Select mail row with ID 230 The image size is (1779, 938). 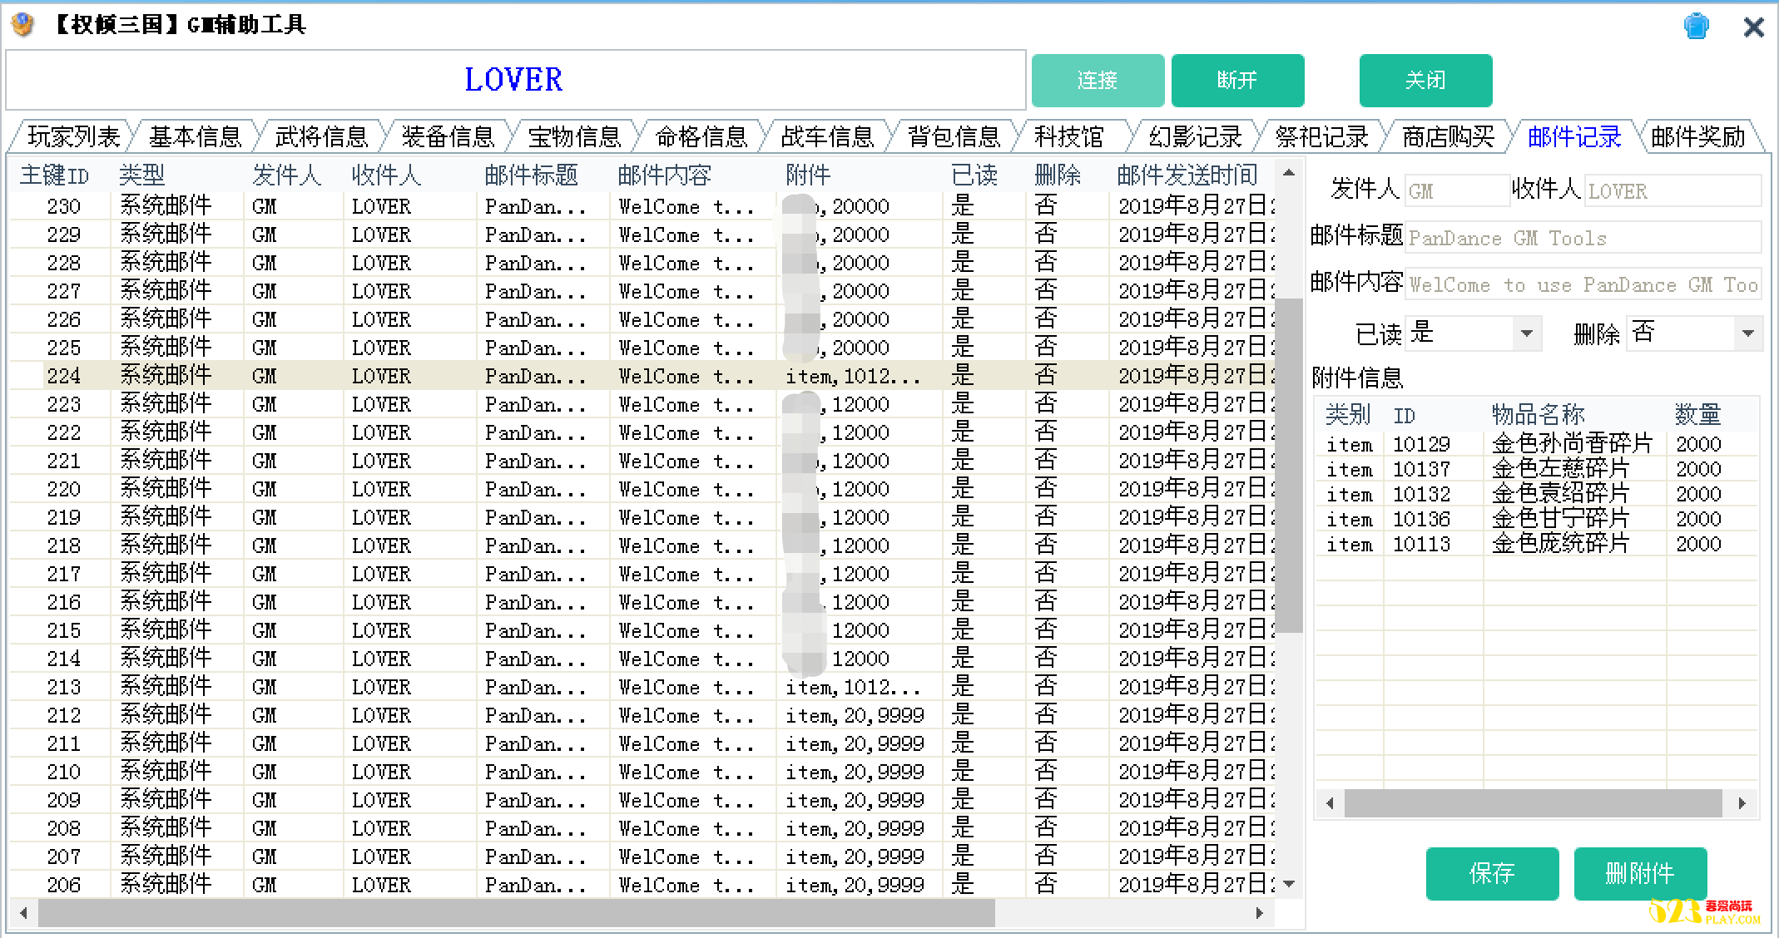click(642, 206)
